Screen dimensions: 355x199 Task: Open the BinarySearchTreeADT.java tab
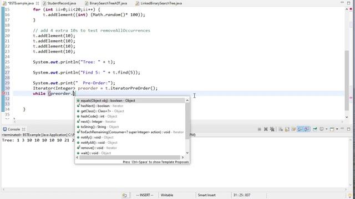pos(106,3)
